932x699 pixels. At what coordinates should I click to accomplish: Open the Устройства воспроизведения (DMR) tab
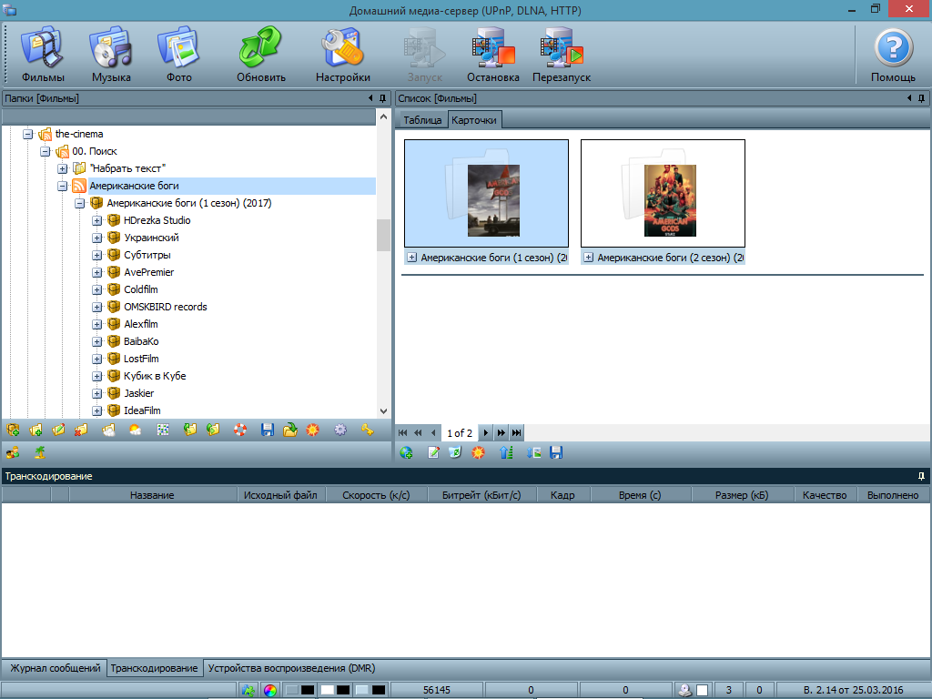click(291, 668)
